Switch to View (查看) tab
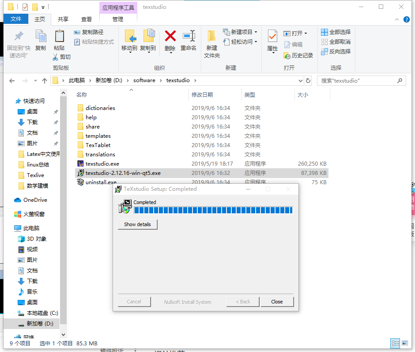 point(86,19)
